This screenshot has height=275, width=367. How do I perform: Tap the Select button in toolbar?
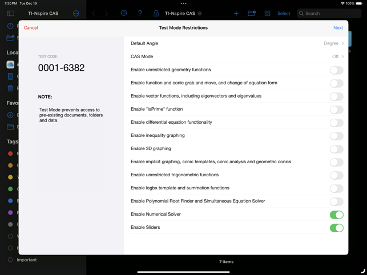[x=284, y=13]
